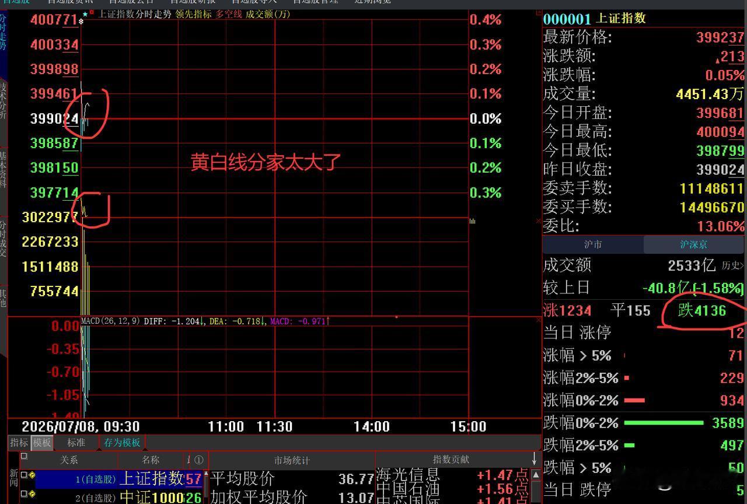The width and height of the screenshot is (747, 504).
Task: Click the 海光信息 +1.47点 row
Action: (452, 475)
